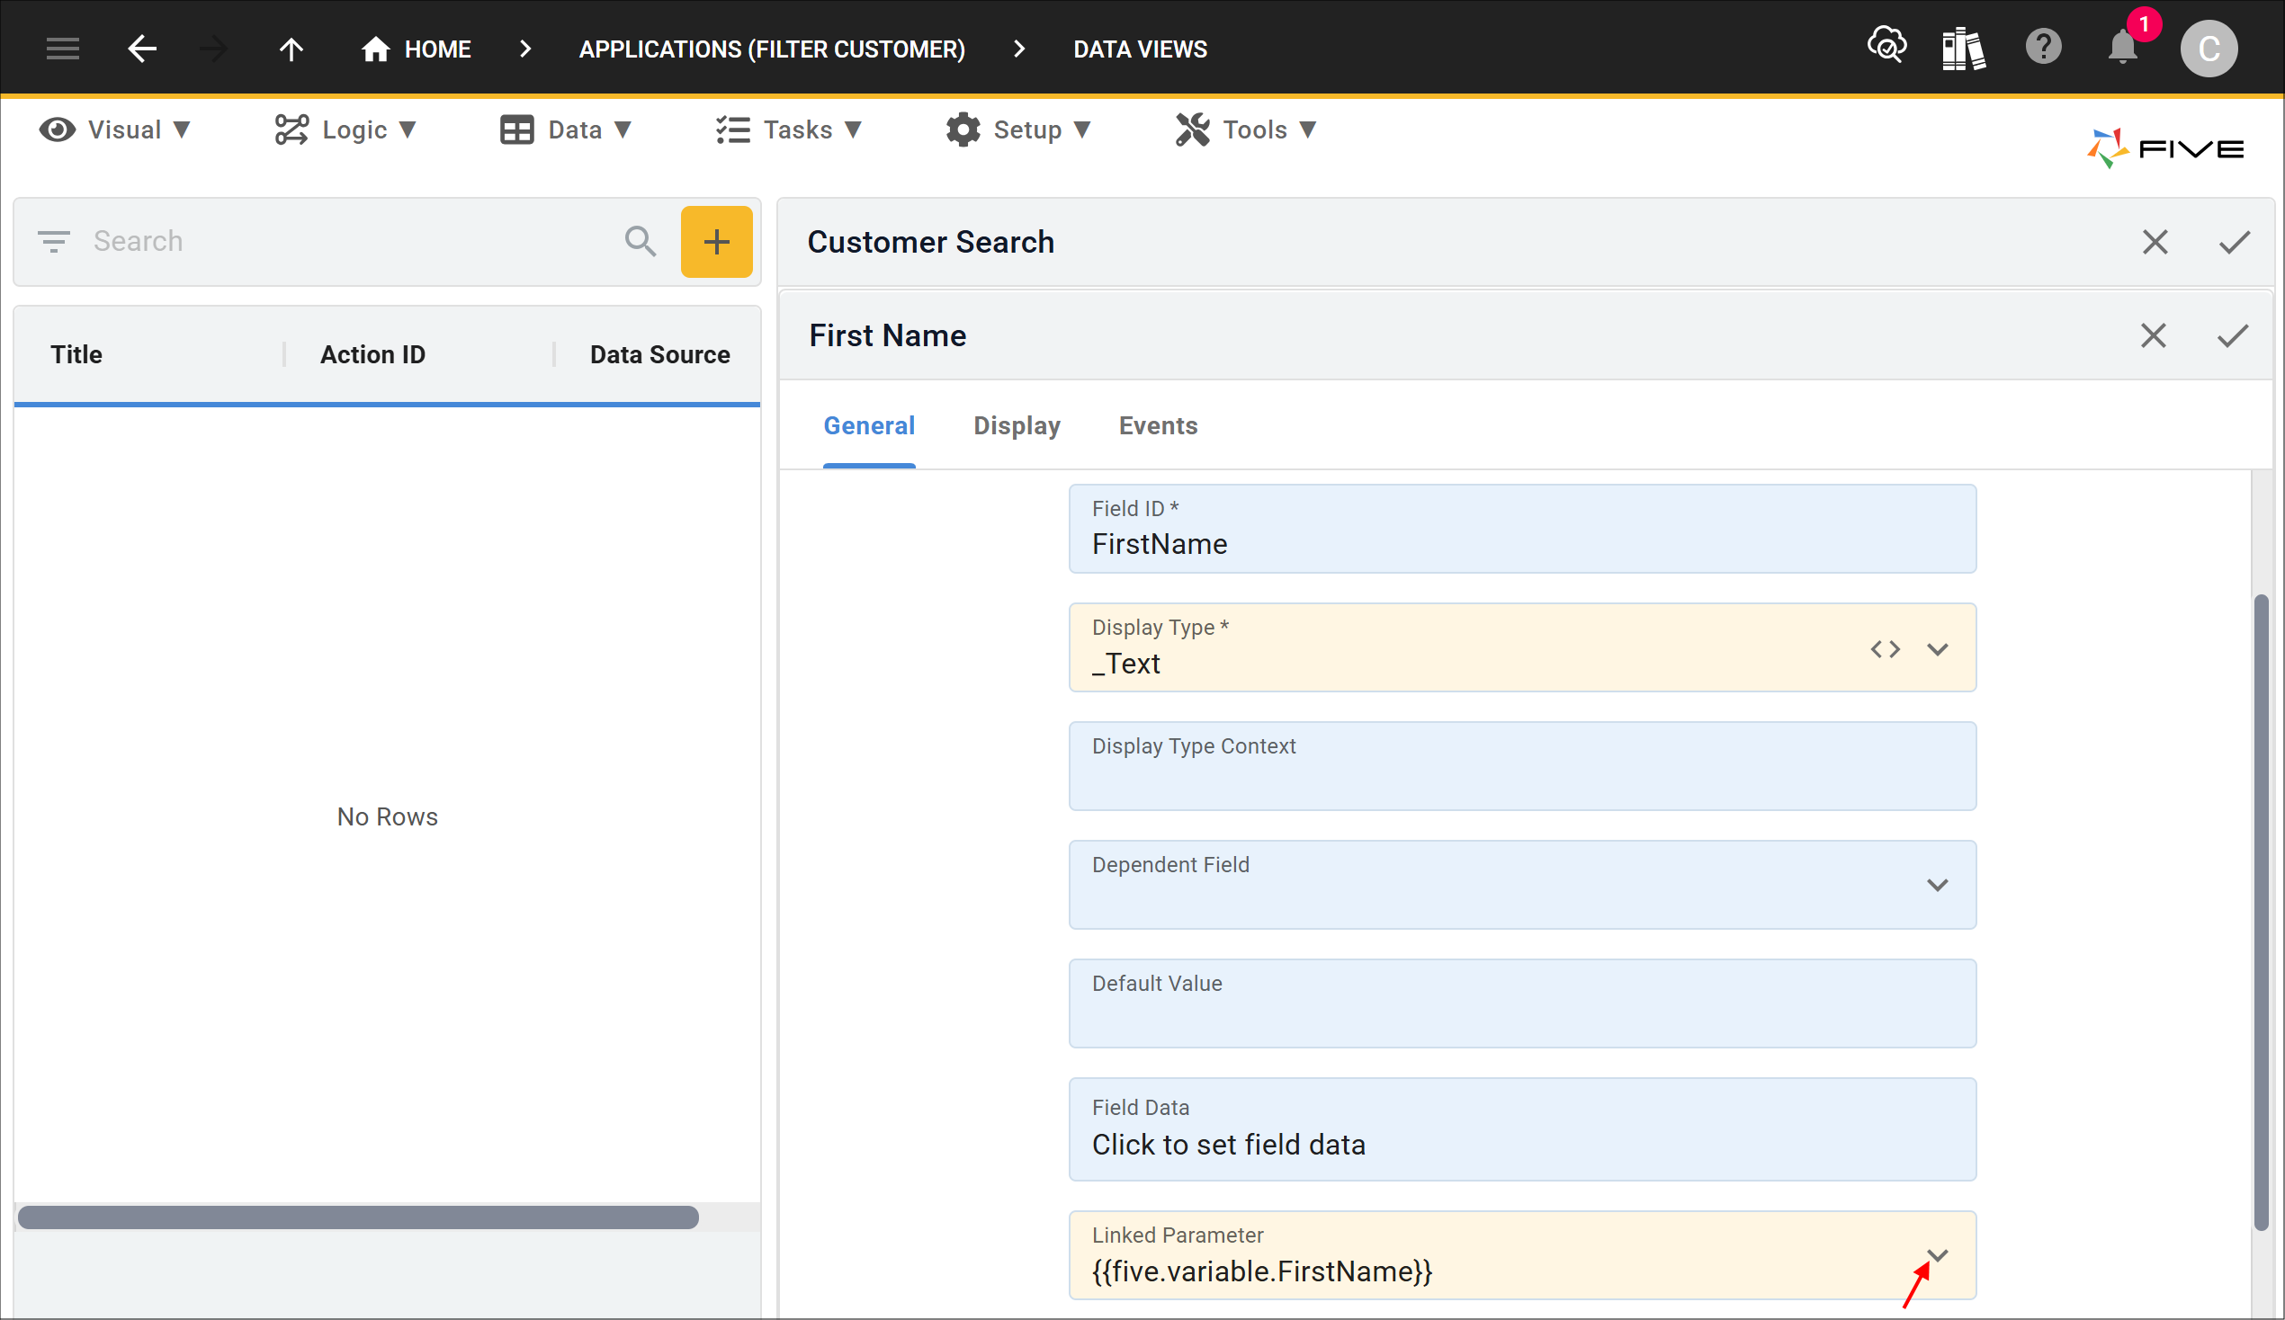Screen dimensions: 2285x1320
Task: Open the cloud deploy icon
Action: [x=1887, y=46]
